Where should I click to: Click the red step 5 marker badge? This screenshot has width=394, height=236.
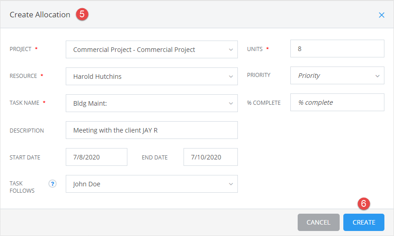pos(82,14)
